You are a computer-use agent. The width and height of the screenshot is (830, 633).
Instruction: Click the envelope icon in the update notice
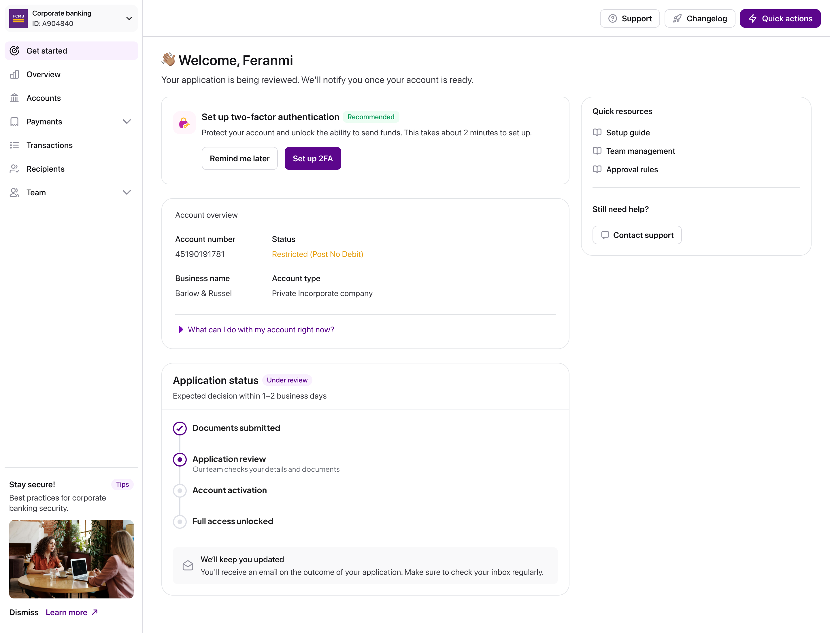click(188, 566)
